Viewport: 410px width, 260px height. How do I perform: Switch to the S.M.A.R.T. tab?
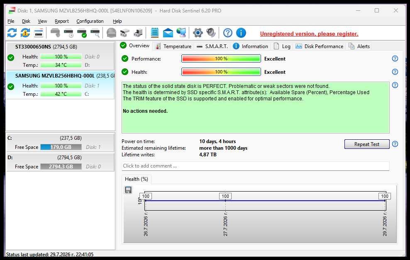point(212,46)
